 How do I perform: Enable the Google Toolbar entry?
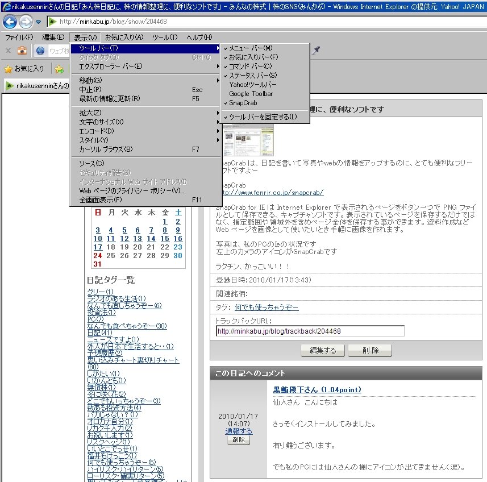251,94
